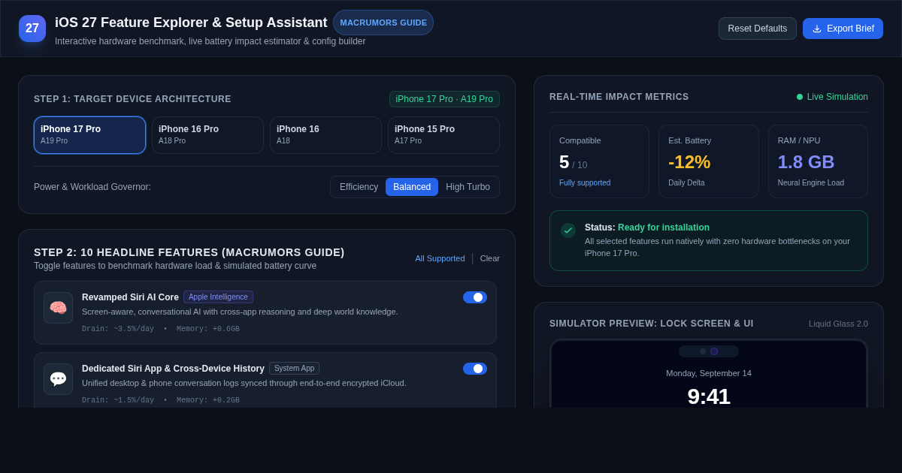Click the 1.8 GB RAM value
The width and height of the screenshot is (902, 473).
[x=806, y=162]
